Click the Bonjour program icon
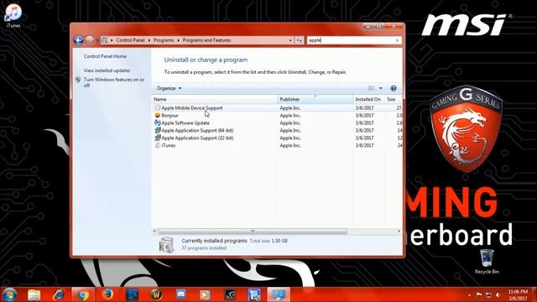The width and height of the screenshot is (537, 302). [158, 116]
